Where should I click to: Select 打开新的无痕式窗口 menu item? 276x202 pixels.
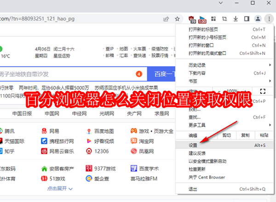[224, 53]
